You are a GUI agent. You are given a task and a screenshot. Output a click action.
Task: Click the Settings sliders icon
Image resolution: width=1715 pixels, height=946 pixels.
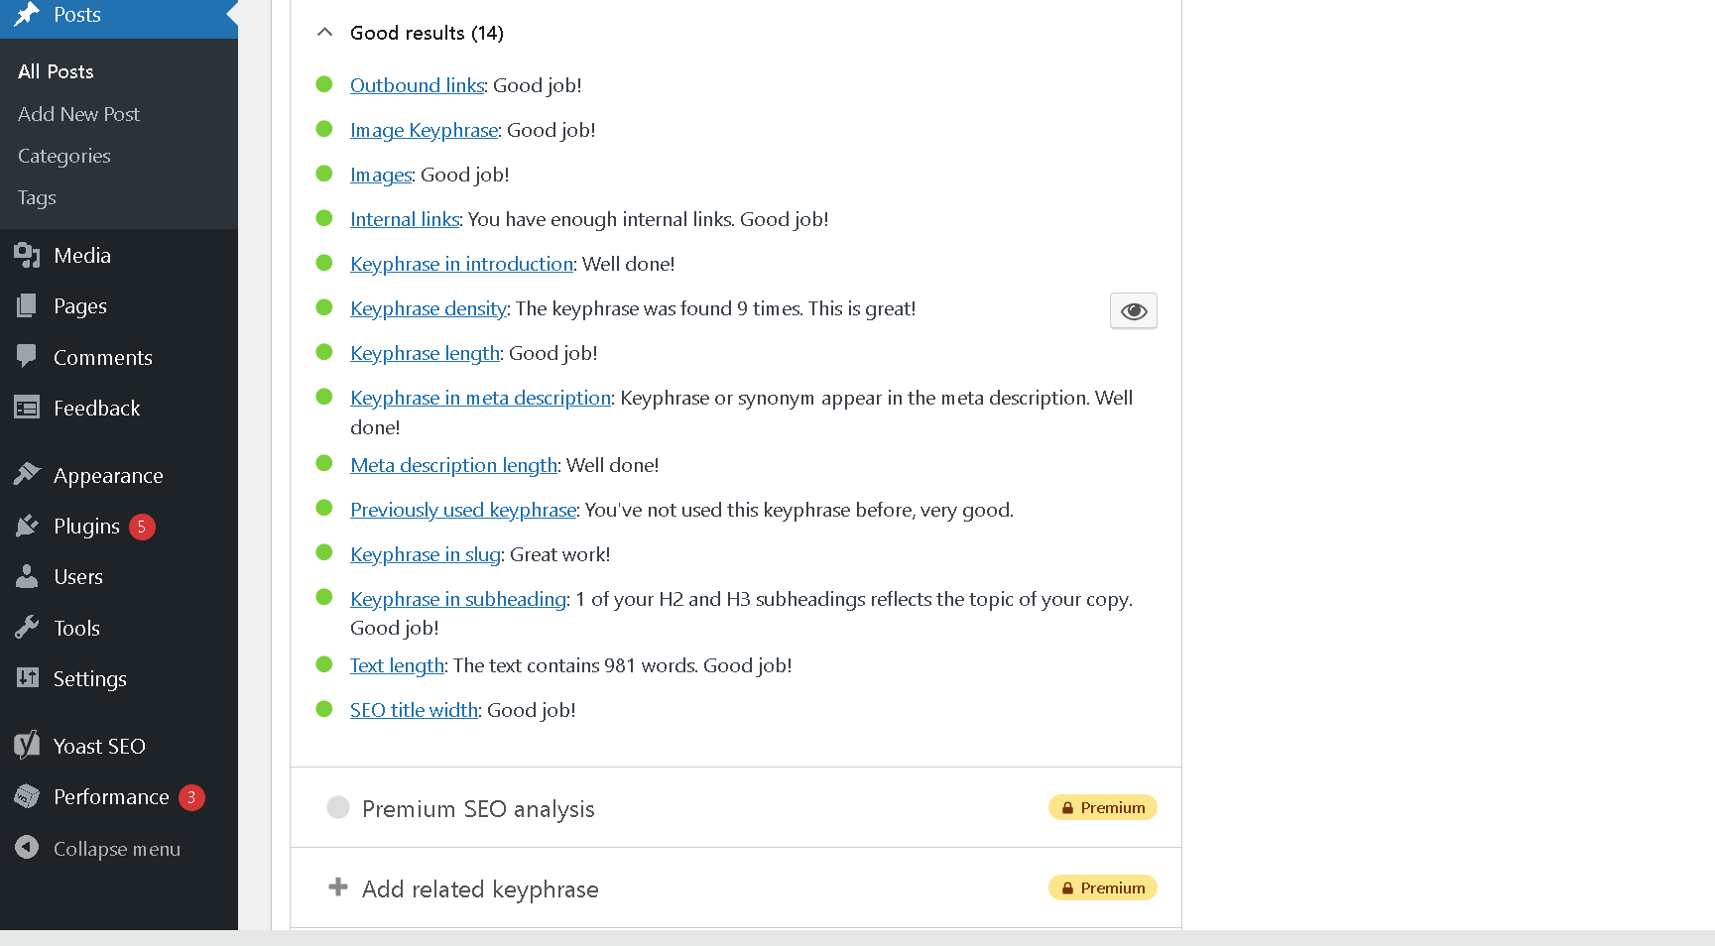[27, 678]
